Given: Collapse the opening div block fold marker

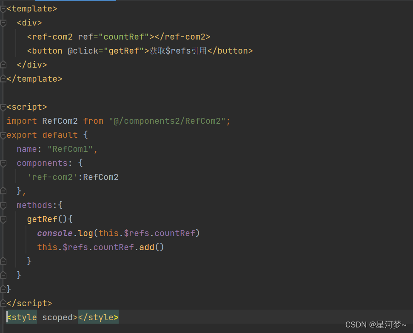Looking at the screenshot, I should (x=3, y=23).
